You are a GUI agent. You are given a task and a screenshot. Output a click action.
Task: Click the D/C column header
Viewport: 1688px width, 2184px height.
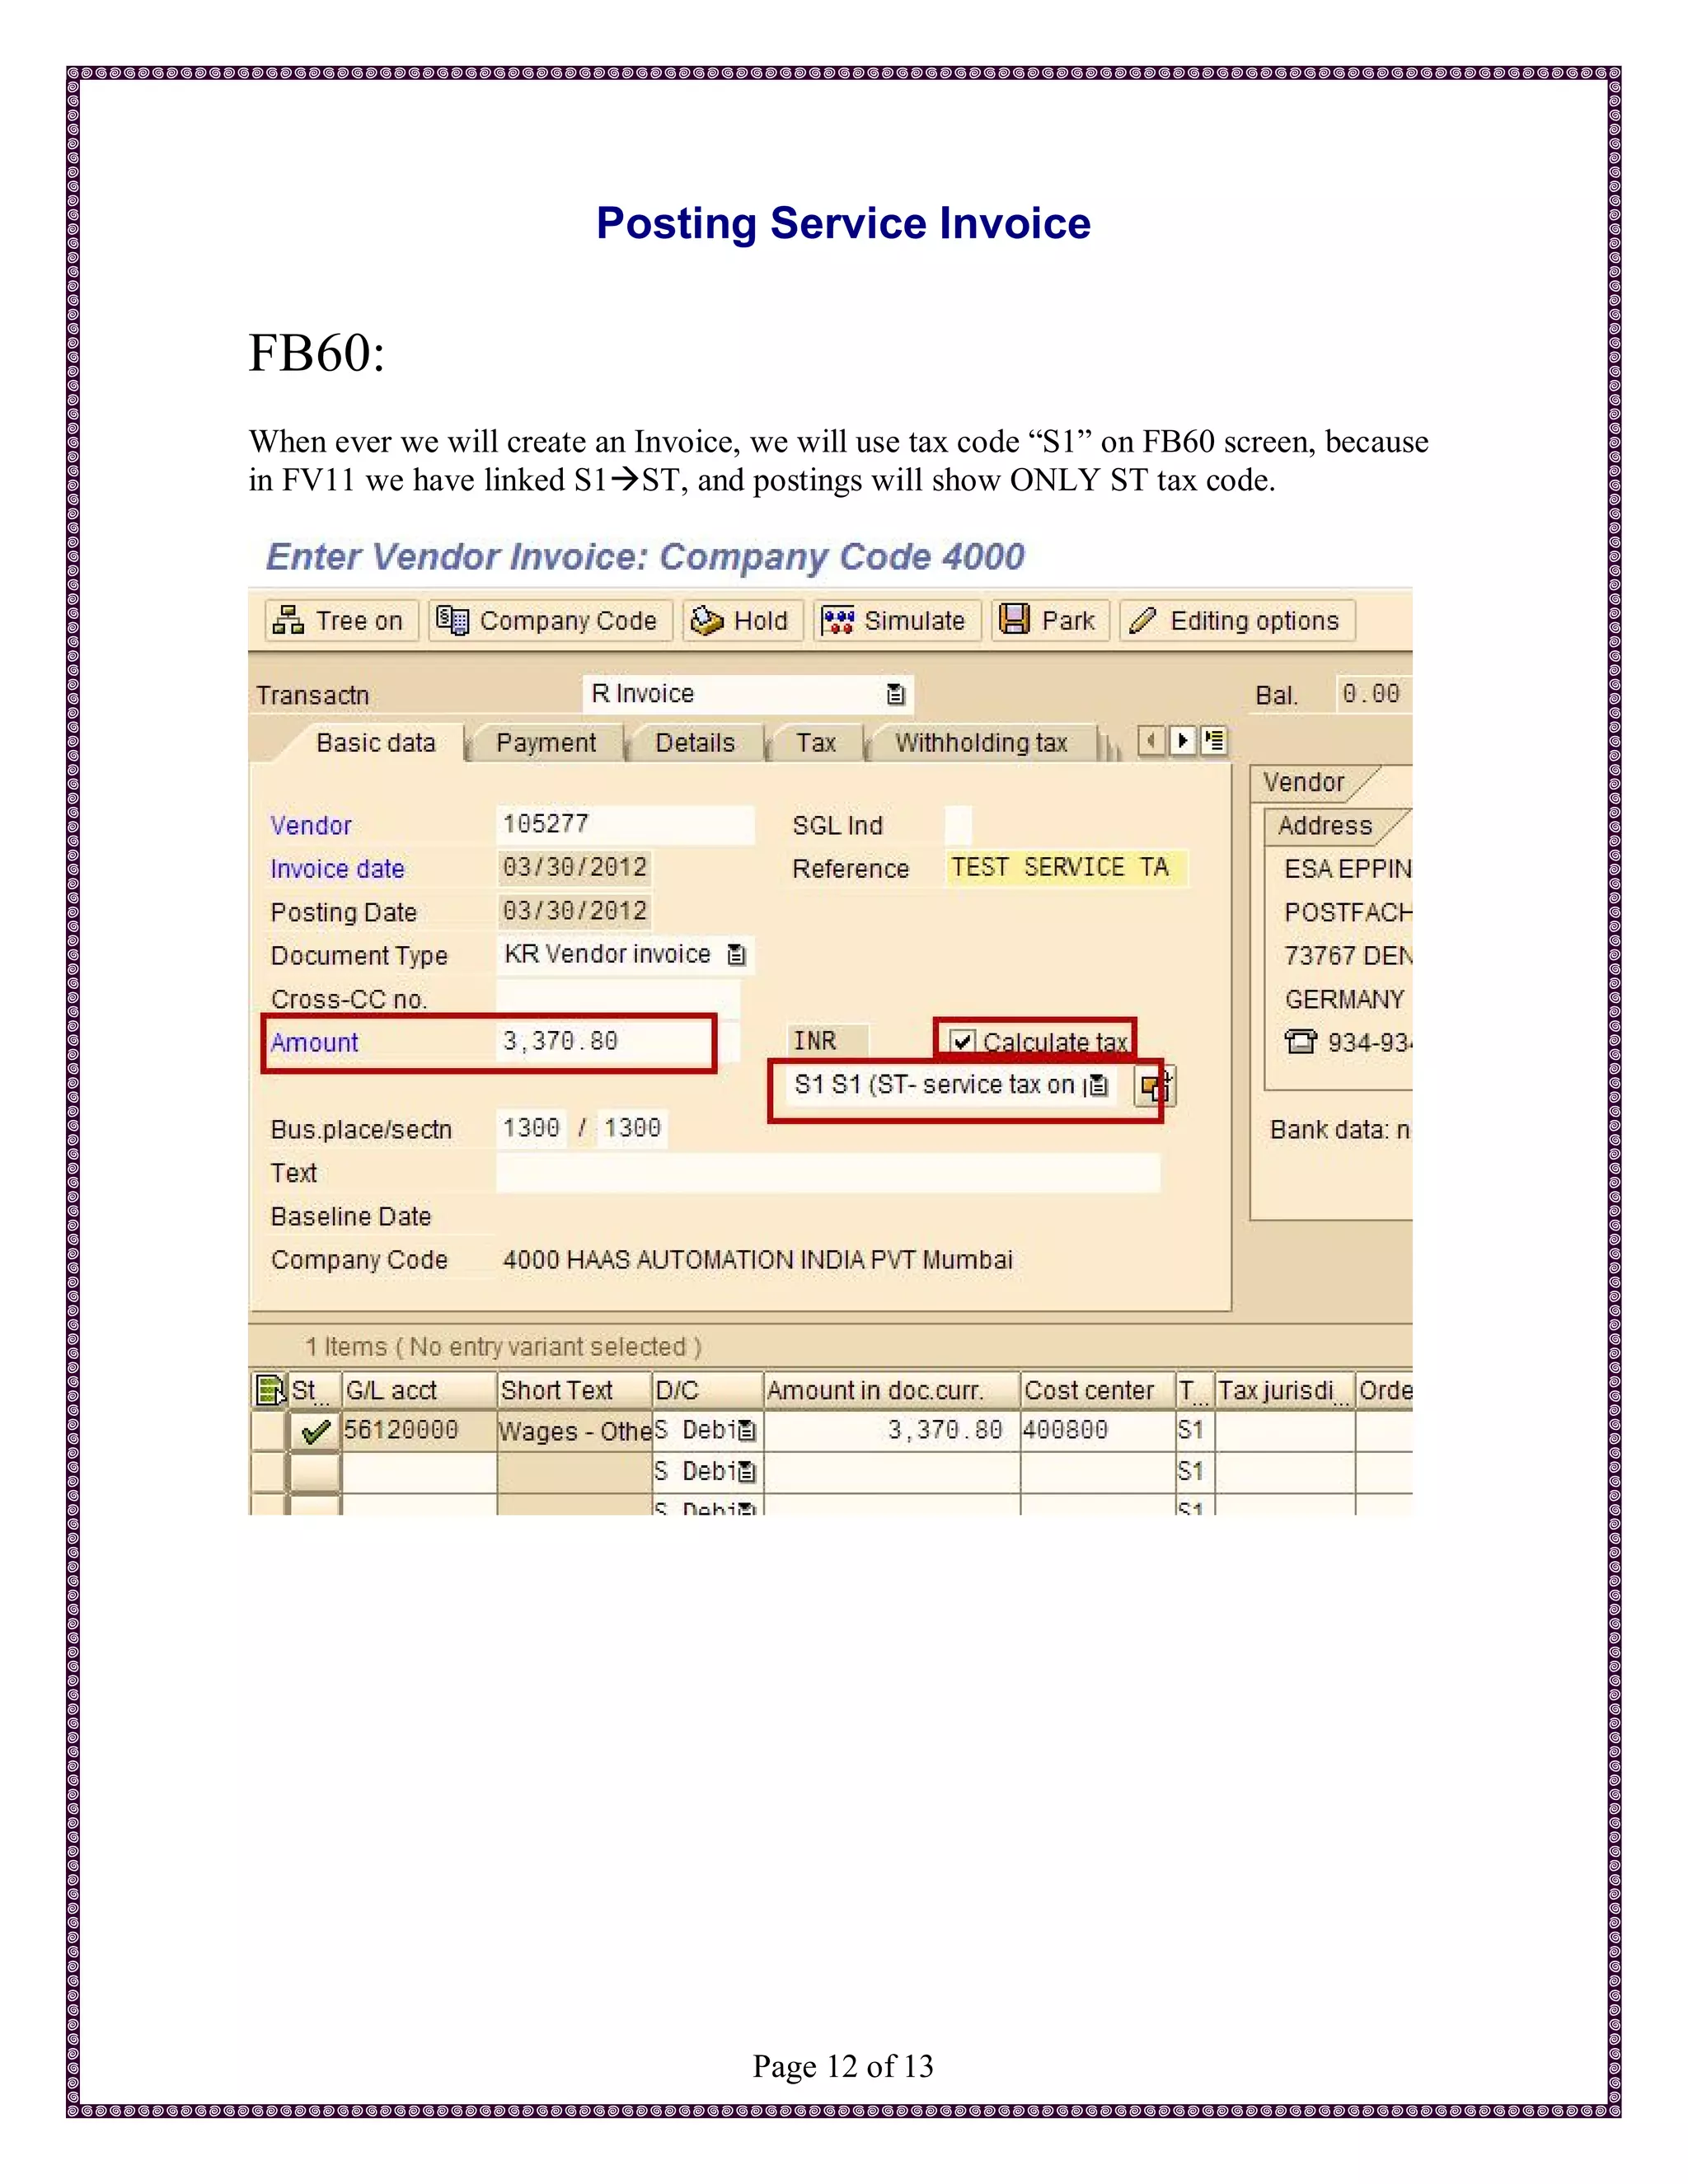coord(708,1390)
